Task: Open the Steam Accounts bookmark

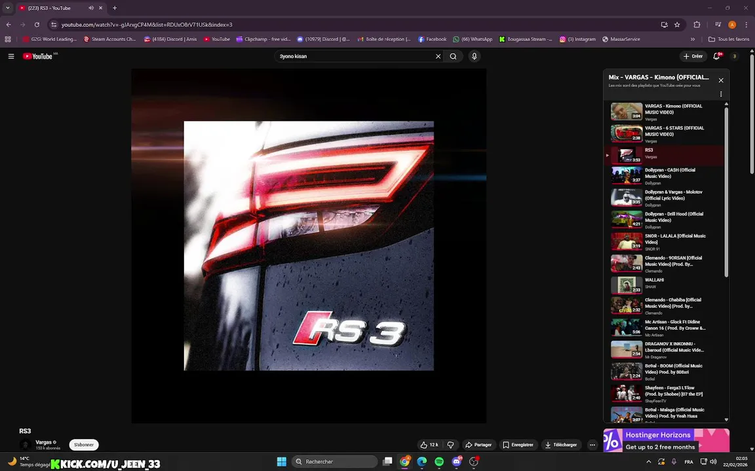Action: click(110, 39)
